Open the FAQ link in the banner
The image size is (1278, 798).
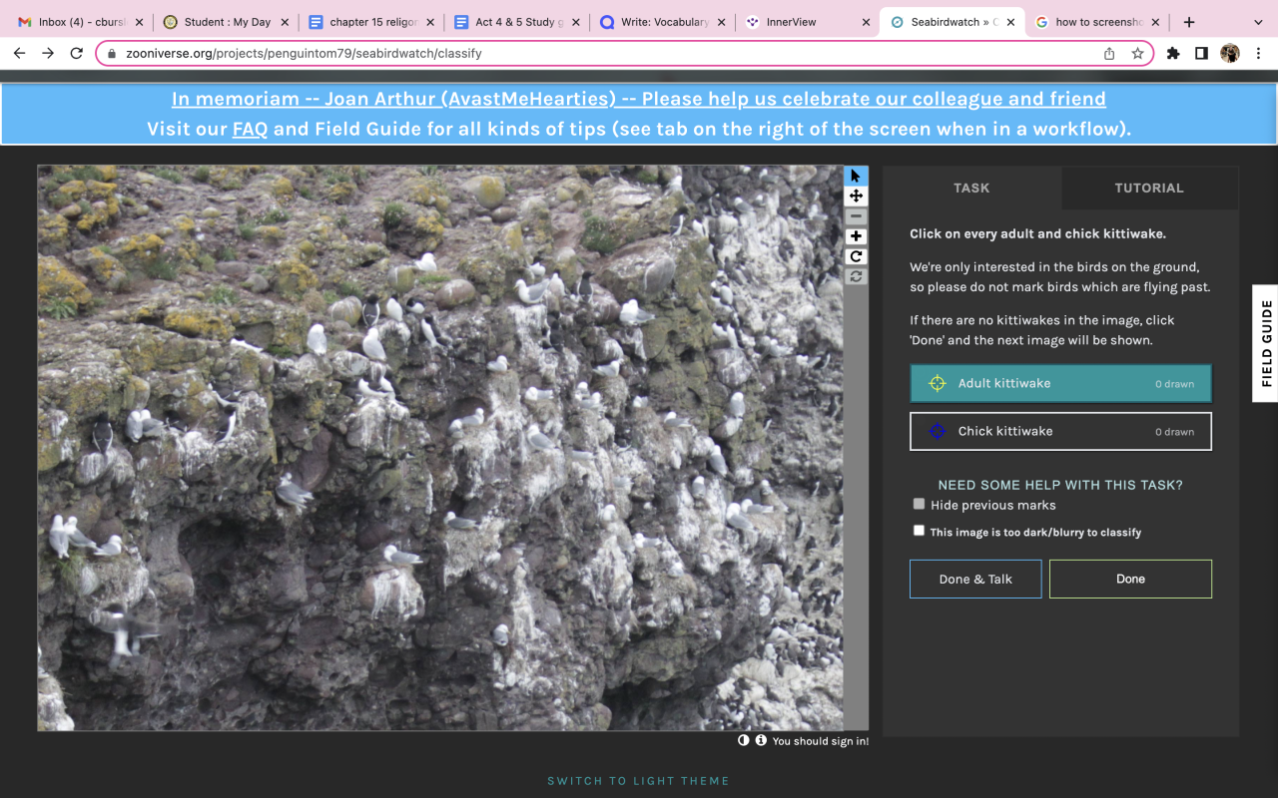coord(250,129)
